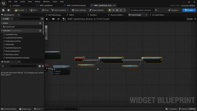Select the UpdateGlobePadding function
The width and height of the screenshot is (197, 111).
[14, 38]
